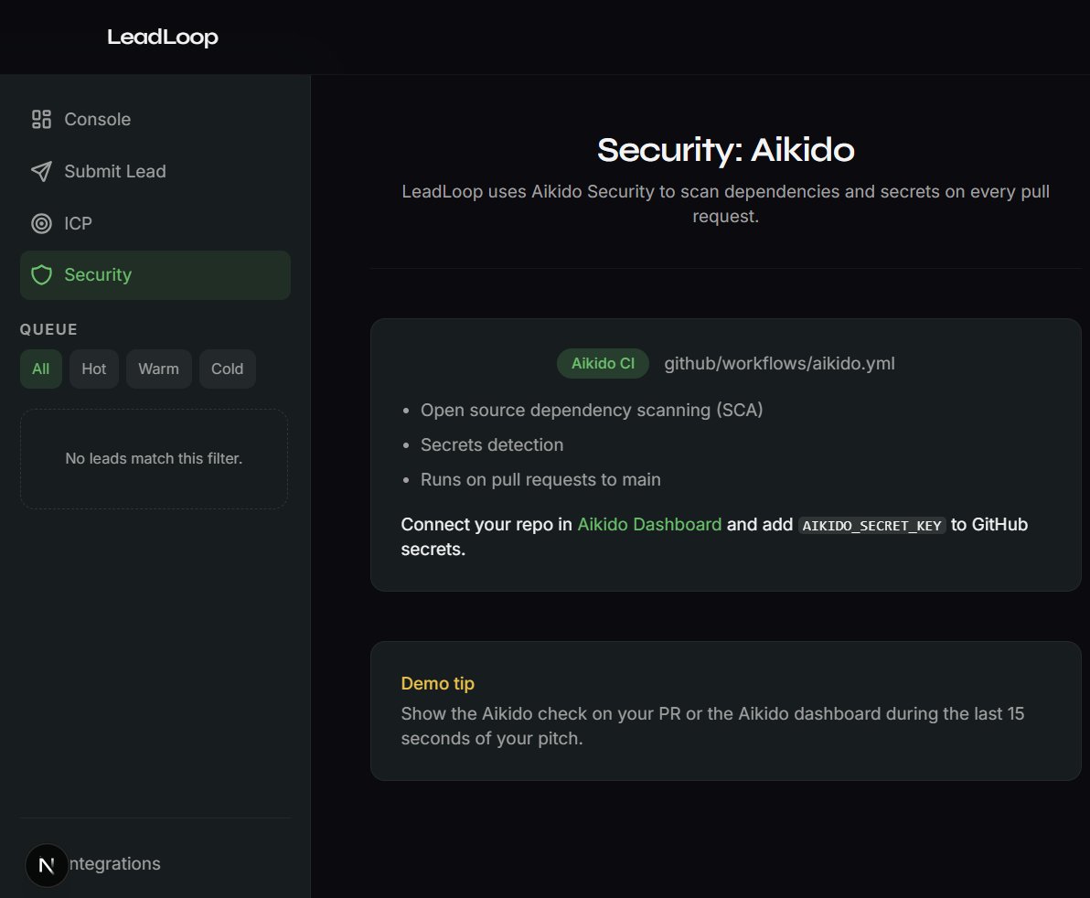Image resolution: width=1090 pixels, height=898 pixels.
Task: Show Cold leads in queue
Action: (228, 369)
